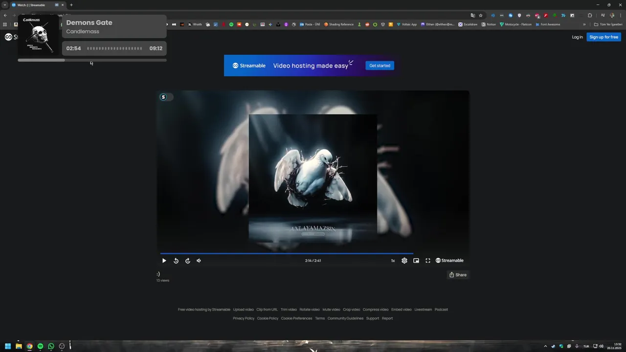626x352 pixels.
Task: Open the Font Awesome bookmark
Action: pyautogui.click(x=548, y=24)
